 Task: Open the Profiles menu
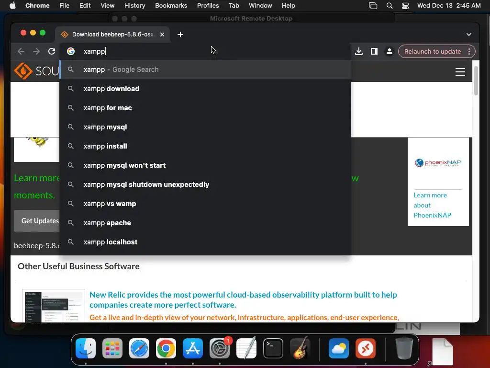point(208,6)
